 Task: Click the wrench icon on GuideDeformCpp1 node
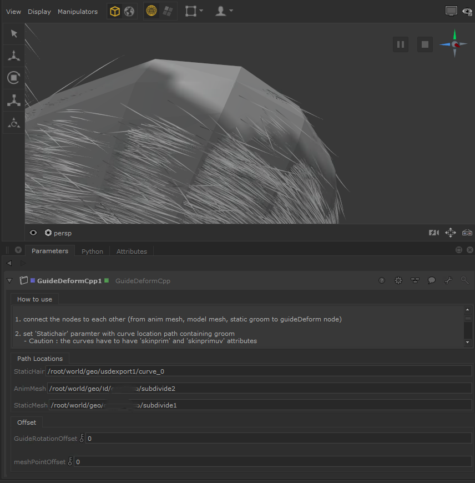pos(448,281)
